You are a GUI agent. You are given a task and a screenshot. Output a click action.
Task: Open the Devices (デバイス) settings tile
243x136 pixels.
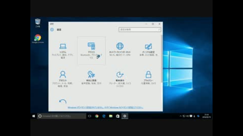pyautogui.click(x=91, y=51)
